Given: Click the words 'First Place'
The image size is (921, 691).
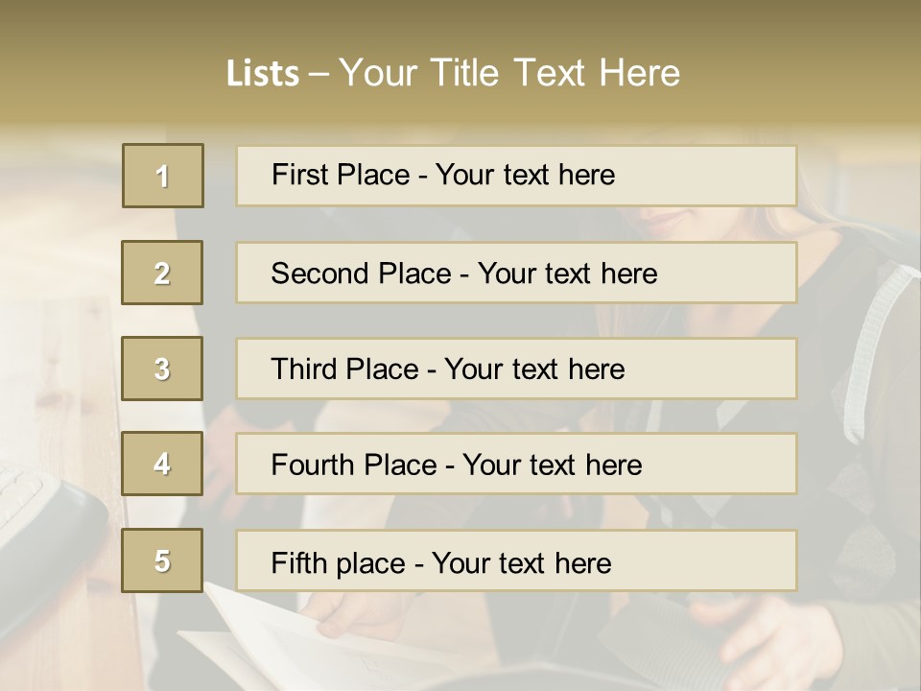Looking at the screenshot, I should (x=341, y=175).
